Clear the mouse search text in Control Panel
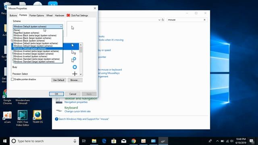The height and width of the screenshot is (145, 258). pos(204,20)
